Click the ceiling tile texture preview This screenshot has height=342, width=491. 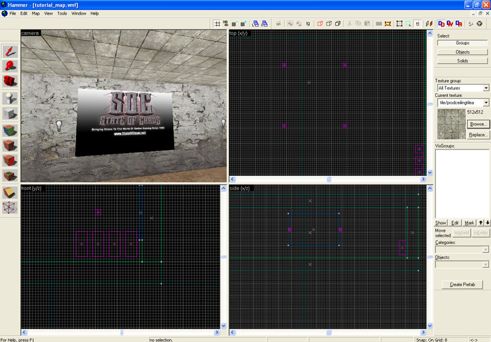pyautogui.click(x=450, y=124)
